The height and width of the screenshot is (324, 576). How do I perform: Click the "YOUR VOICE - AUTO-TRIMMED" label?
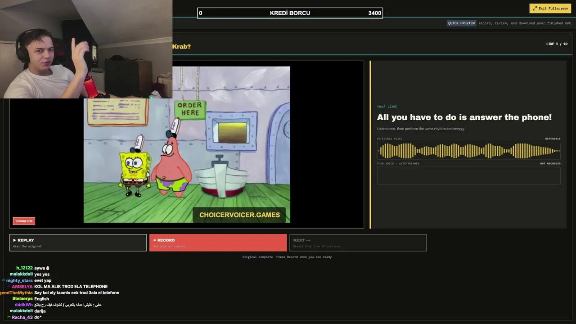coord(398,163)
